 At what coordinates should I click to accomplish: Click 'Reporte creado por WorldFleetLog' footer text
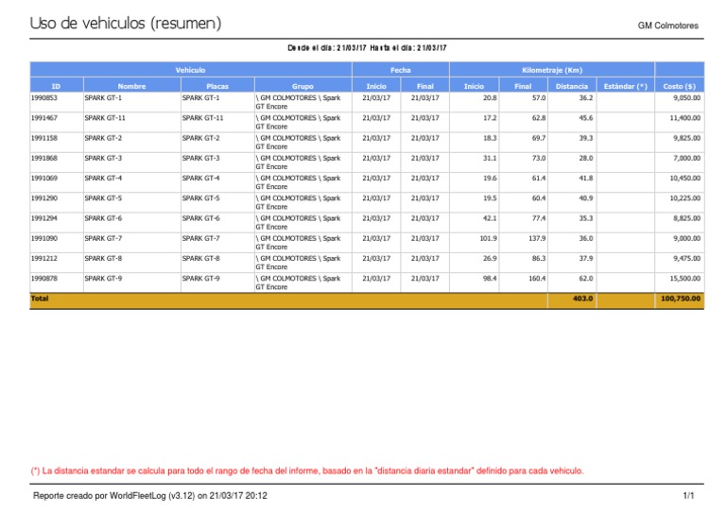pyautogui.click(x=150, y=495)
